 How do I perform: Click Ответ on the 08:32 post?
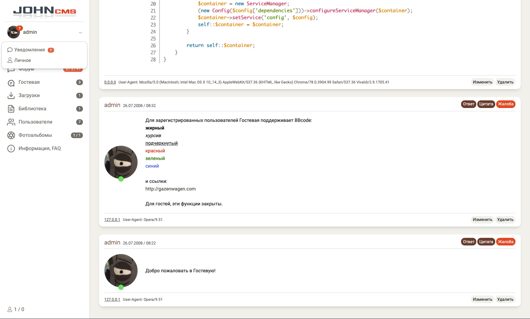[468, 104]
